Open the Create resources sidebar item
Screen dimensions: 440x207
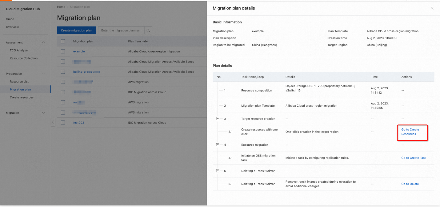pos(22,97)
